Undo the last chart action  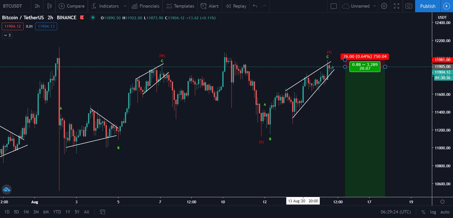(255, 6)
